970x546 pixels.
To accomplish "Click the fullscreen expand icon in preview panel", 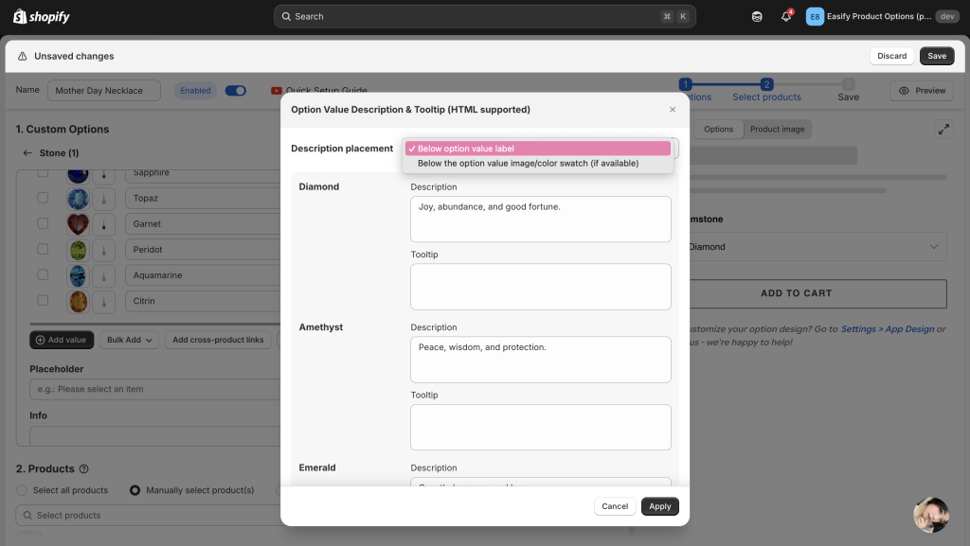I will [943, 130].
